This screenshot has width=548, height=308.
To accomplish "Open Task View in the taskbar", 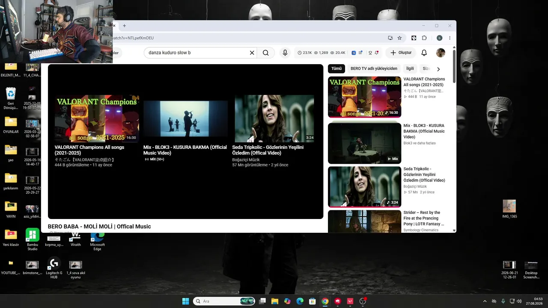I will coord(262,301).
